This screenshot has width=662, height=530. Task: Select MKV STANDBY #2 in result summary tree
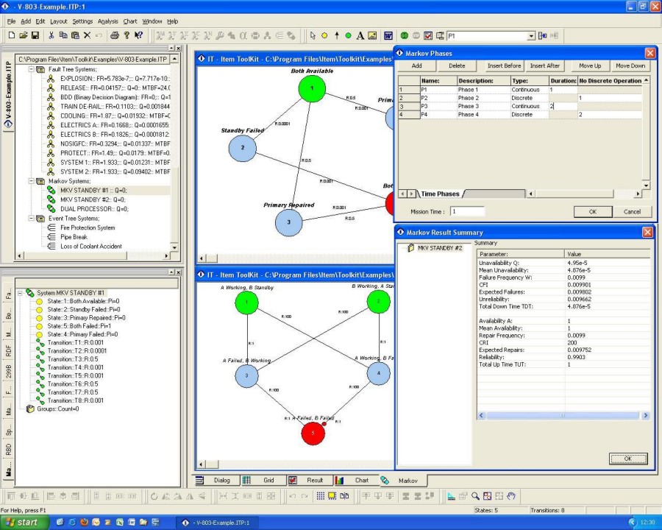[x=440, y=248]
